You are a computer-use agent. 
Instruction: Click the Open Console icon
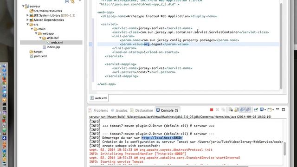click(270, 109)
